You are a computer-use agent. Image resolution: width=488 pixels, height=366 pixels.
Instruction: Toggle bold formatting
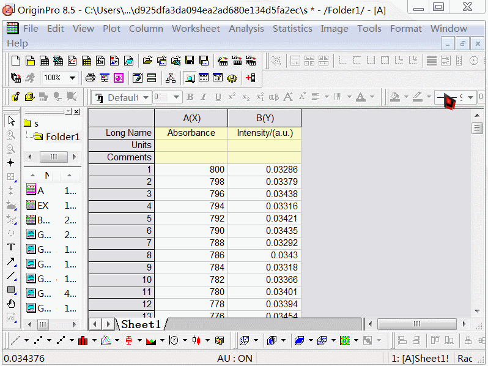click(190, 97)
